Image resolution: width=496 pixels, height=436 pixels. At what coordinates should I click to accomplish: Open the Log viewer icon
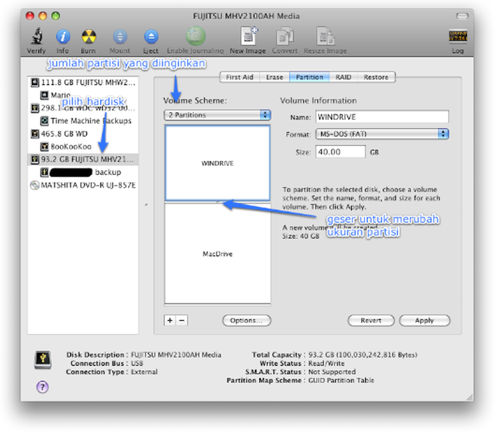click(458, 35)
